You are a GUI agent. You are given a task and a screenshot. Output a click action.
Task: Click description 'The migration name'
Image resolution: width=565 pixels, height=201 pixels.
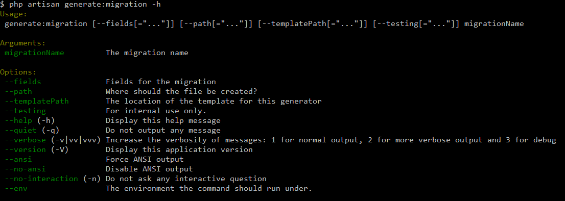(147, 53)
